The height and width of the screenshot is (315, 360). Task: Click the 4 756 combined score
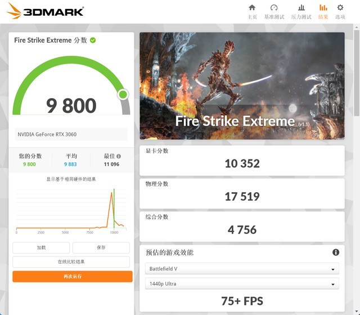242,230
